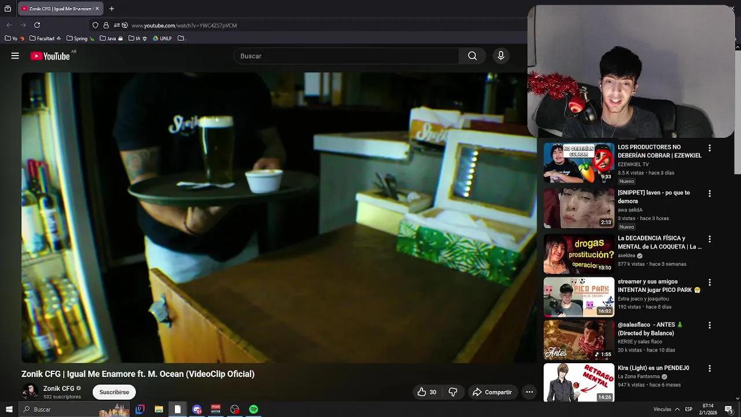The width and height of the screenshot is (741, 417).
Task: Open options for LOS PRODUCTORES video
Action: coord(709,148)
